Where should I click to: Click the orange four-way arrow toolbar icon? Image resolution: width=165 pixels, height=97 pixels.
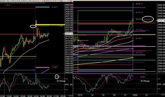click(x=55, y=1)
